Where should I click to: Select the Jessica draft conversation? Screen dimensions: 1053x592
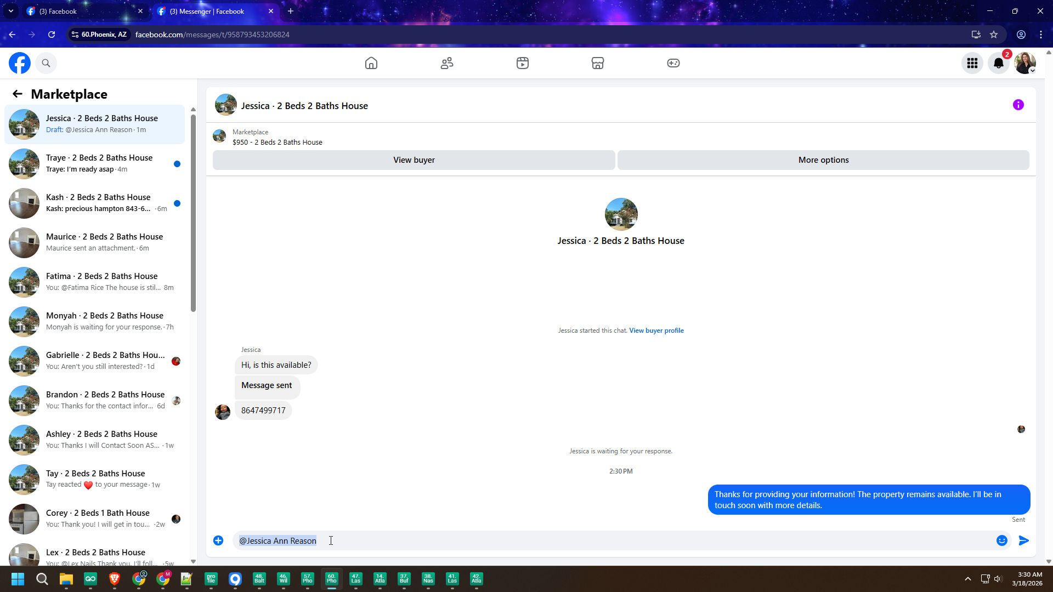point(94,124)
